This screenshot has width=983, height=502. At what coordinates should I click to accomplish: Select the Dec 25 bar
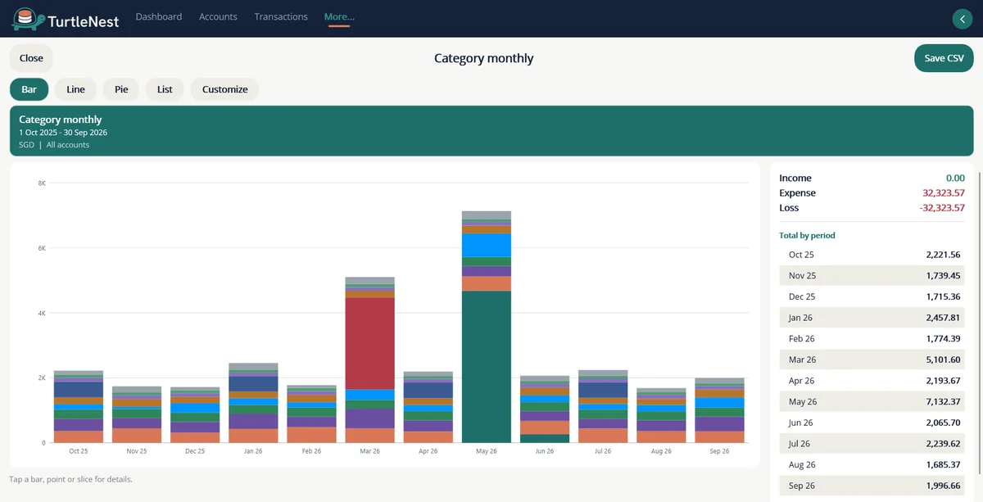195,415
